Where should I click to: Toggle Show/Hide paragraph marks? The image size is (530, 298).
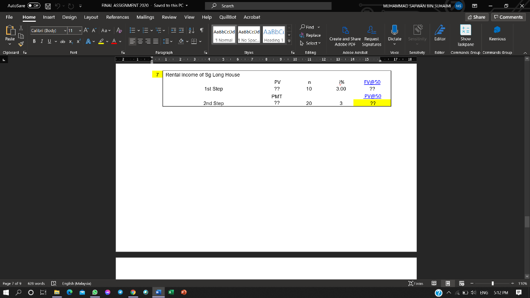(x=201, y=31)
